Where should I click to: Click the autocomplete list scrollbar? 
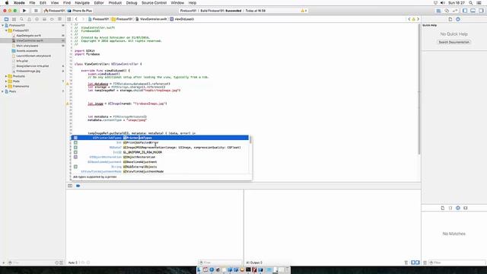(x=250, y=140)
